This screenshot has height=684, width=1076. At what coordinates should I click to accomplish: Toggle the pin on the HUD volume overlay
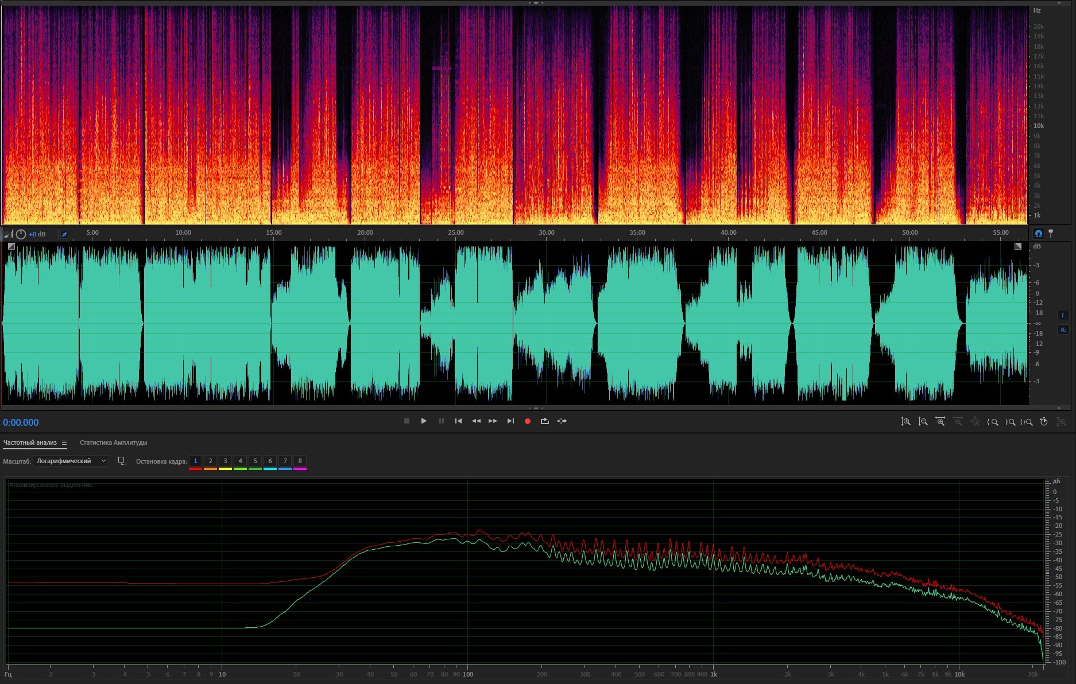pyautogui.click(x=64, y=234)
